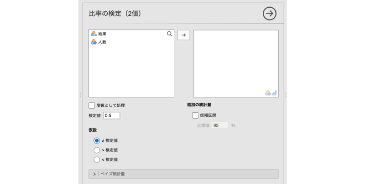Enable the 度数として処理 checkbox
Image resolution: width=365 pixels, height=184 pixels.
92,105
